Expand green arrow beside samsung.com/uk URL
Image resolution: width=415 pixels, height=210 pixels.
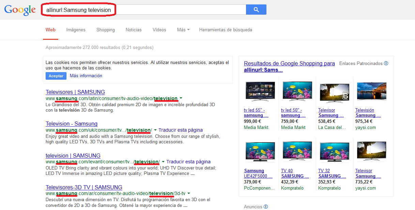click(155, 130)
